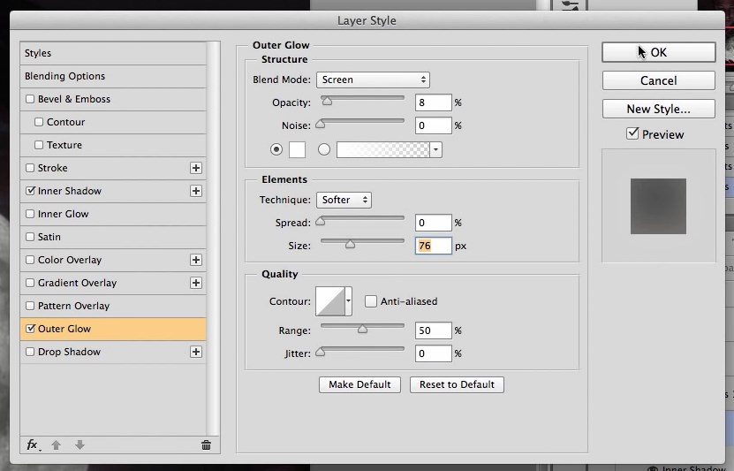This screenshot has width=734, height=471.
Task: Click the glow gradient preview bar
Action: tap(383, 150)
